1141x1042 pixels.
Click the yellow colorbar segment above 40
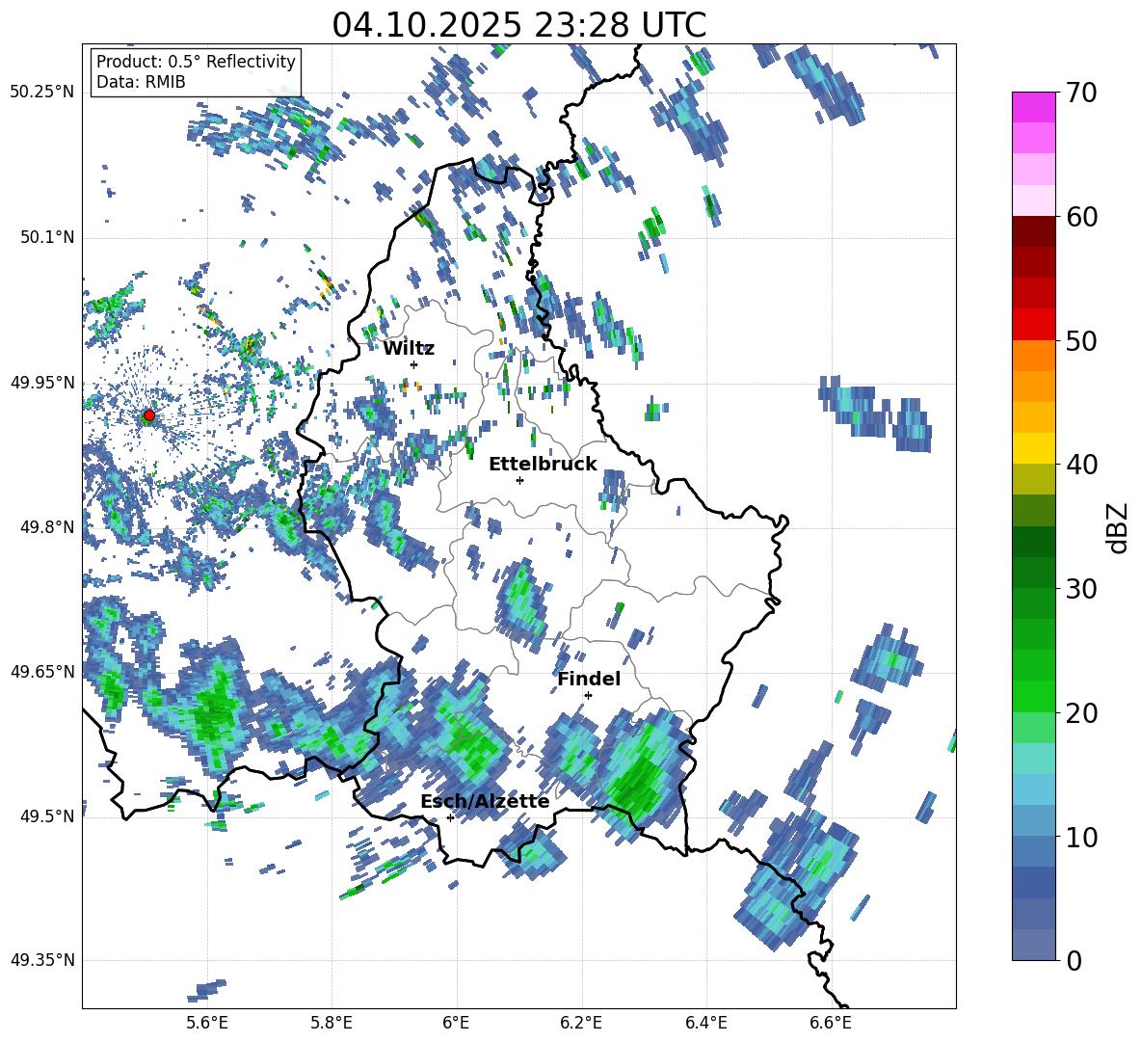(1033, 448)
